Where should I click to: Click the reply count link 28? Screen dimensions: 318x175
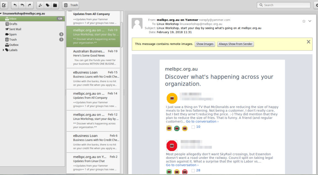click(198, 170)
